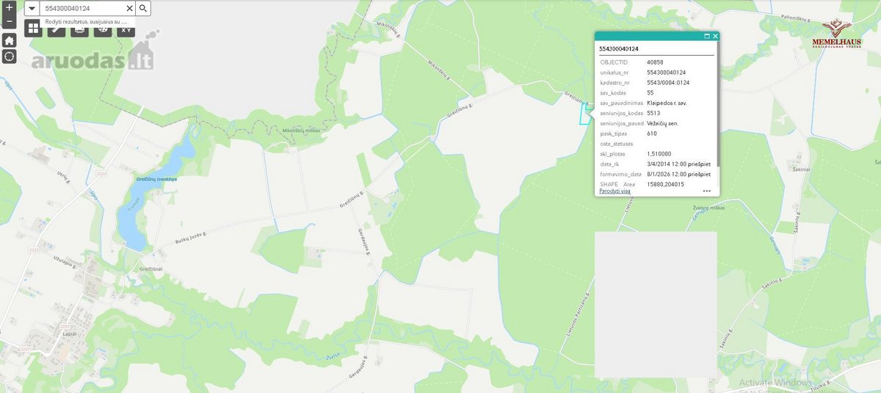Screen dimensions: 881x393
Task: Select the OBJECTID value 40858
Action: (x=655, y=62)
